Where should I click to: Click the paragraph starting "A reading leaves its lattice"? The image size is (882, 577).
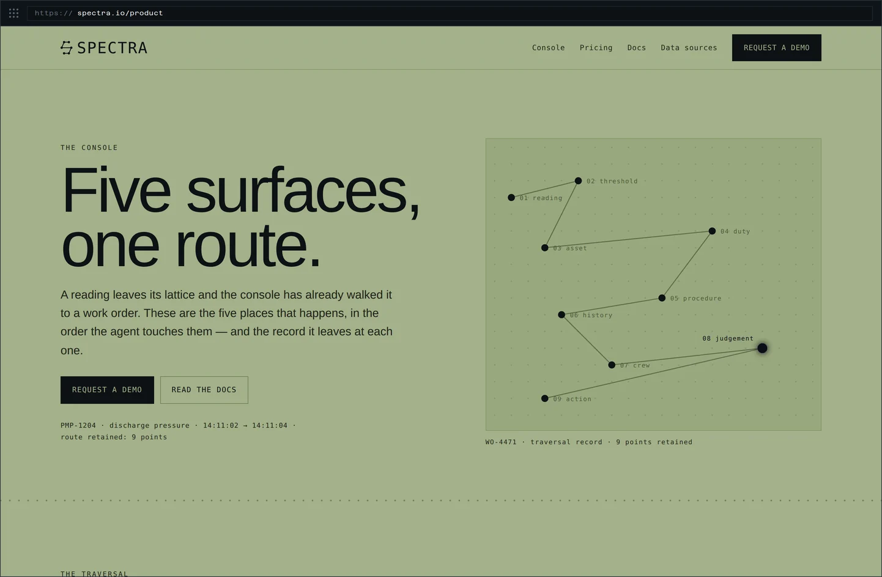[x=227, y=322]
